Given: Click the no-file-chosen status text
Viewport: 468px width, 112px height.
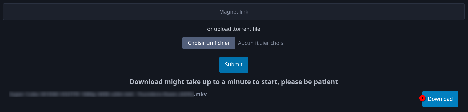Looking at the screenshot, I should click(x=261, y=43).
